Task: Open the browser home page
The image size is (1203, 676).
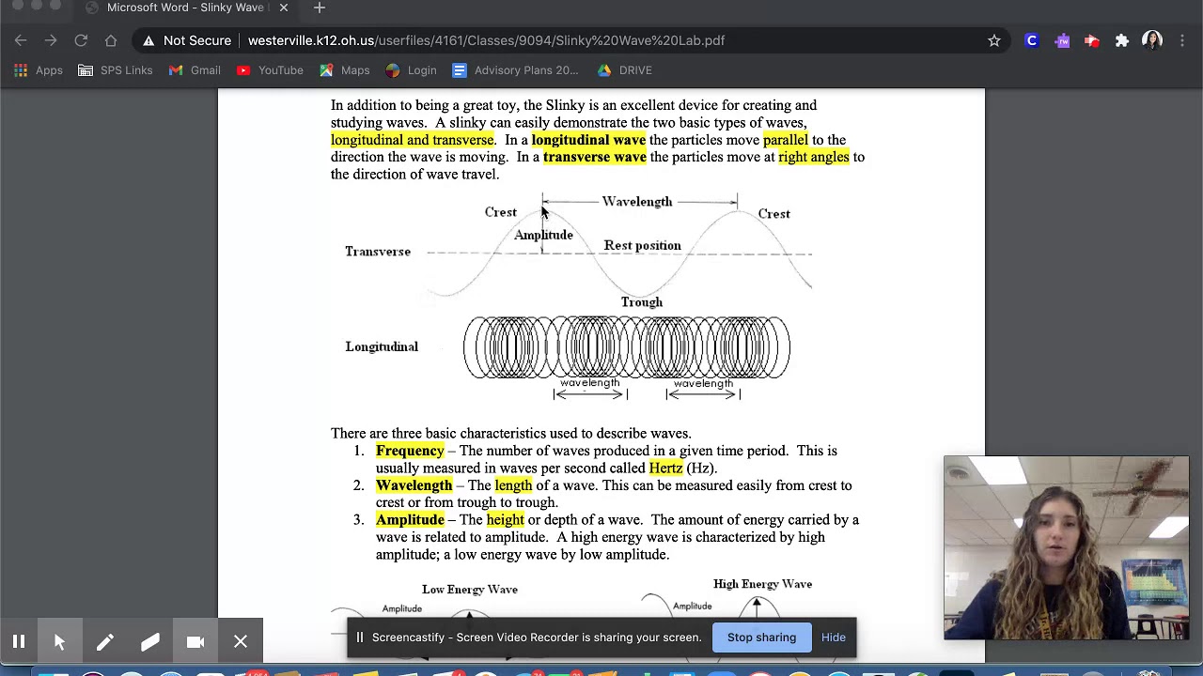Action: 111,40
